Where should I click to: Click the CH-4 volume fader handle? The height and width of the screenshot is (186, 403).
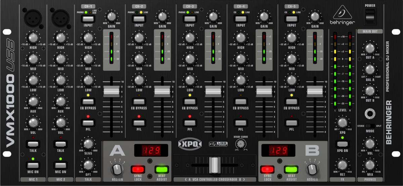coord(263,91)
